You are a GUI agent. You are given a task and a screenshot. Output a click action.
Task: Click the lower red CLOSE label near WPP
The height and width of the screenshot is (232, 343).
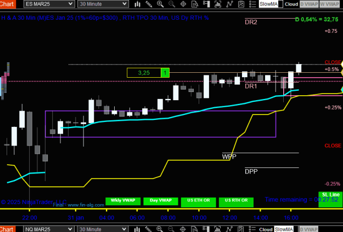pyautogui.click(x=333, y=146)
